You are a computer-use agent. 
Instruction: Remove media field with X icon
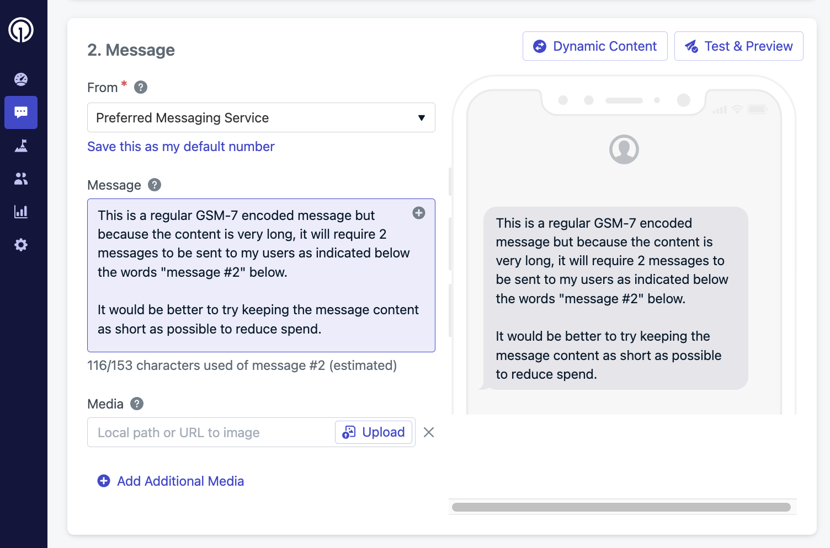pos(429,432)
